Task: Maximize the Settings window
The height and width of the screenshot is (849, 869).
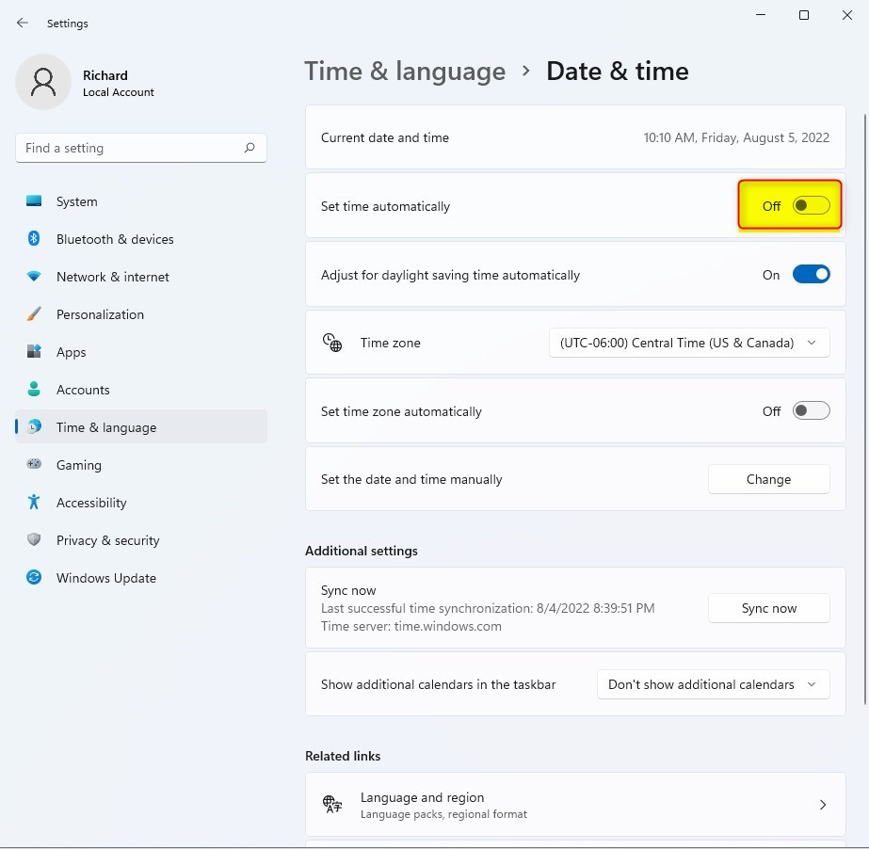Action: (x=804, y=15)
